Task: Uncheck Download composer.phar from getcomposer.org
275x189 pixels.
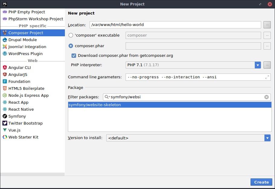Action: pyautogui.click(x=74, y=56)
